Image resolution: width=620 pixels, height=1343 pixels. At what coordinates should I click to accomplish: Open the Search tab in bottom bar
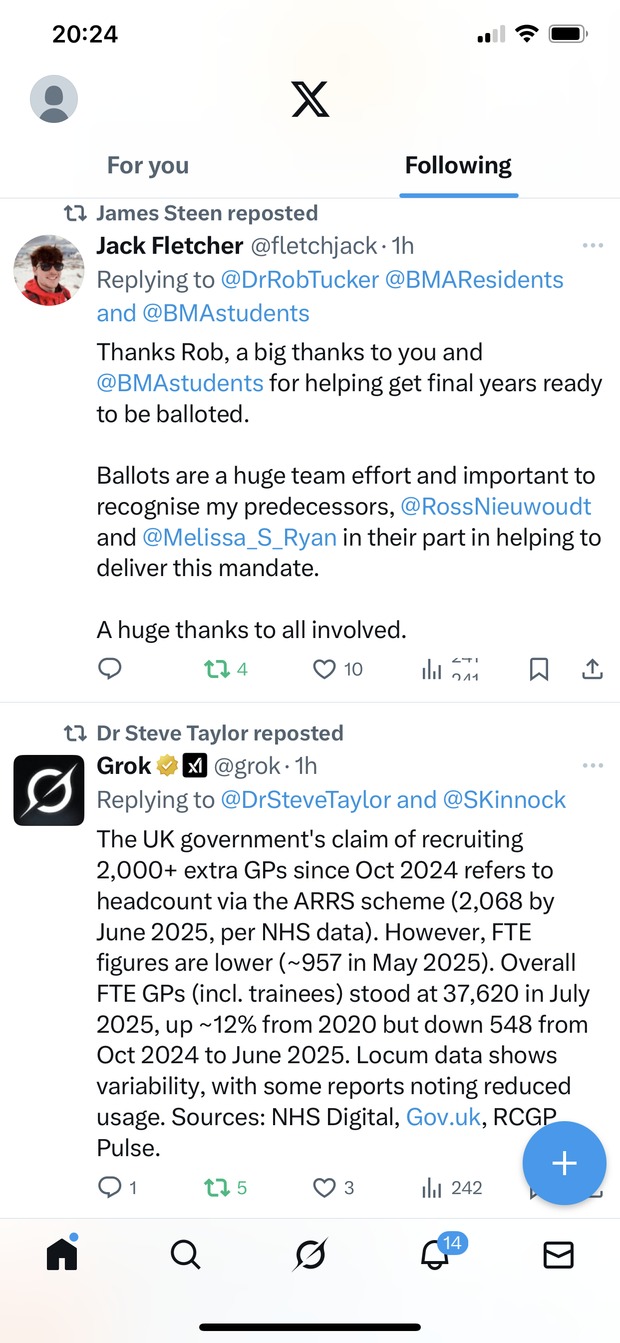pos(186,1255)
